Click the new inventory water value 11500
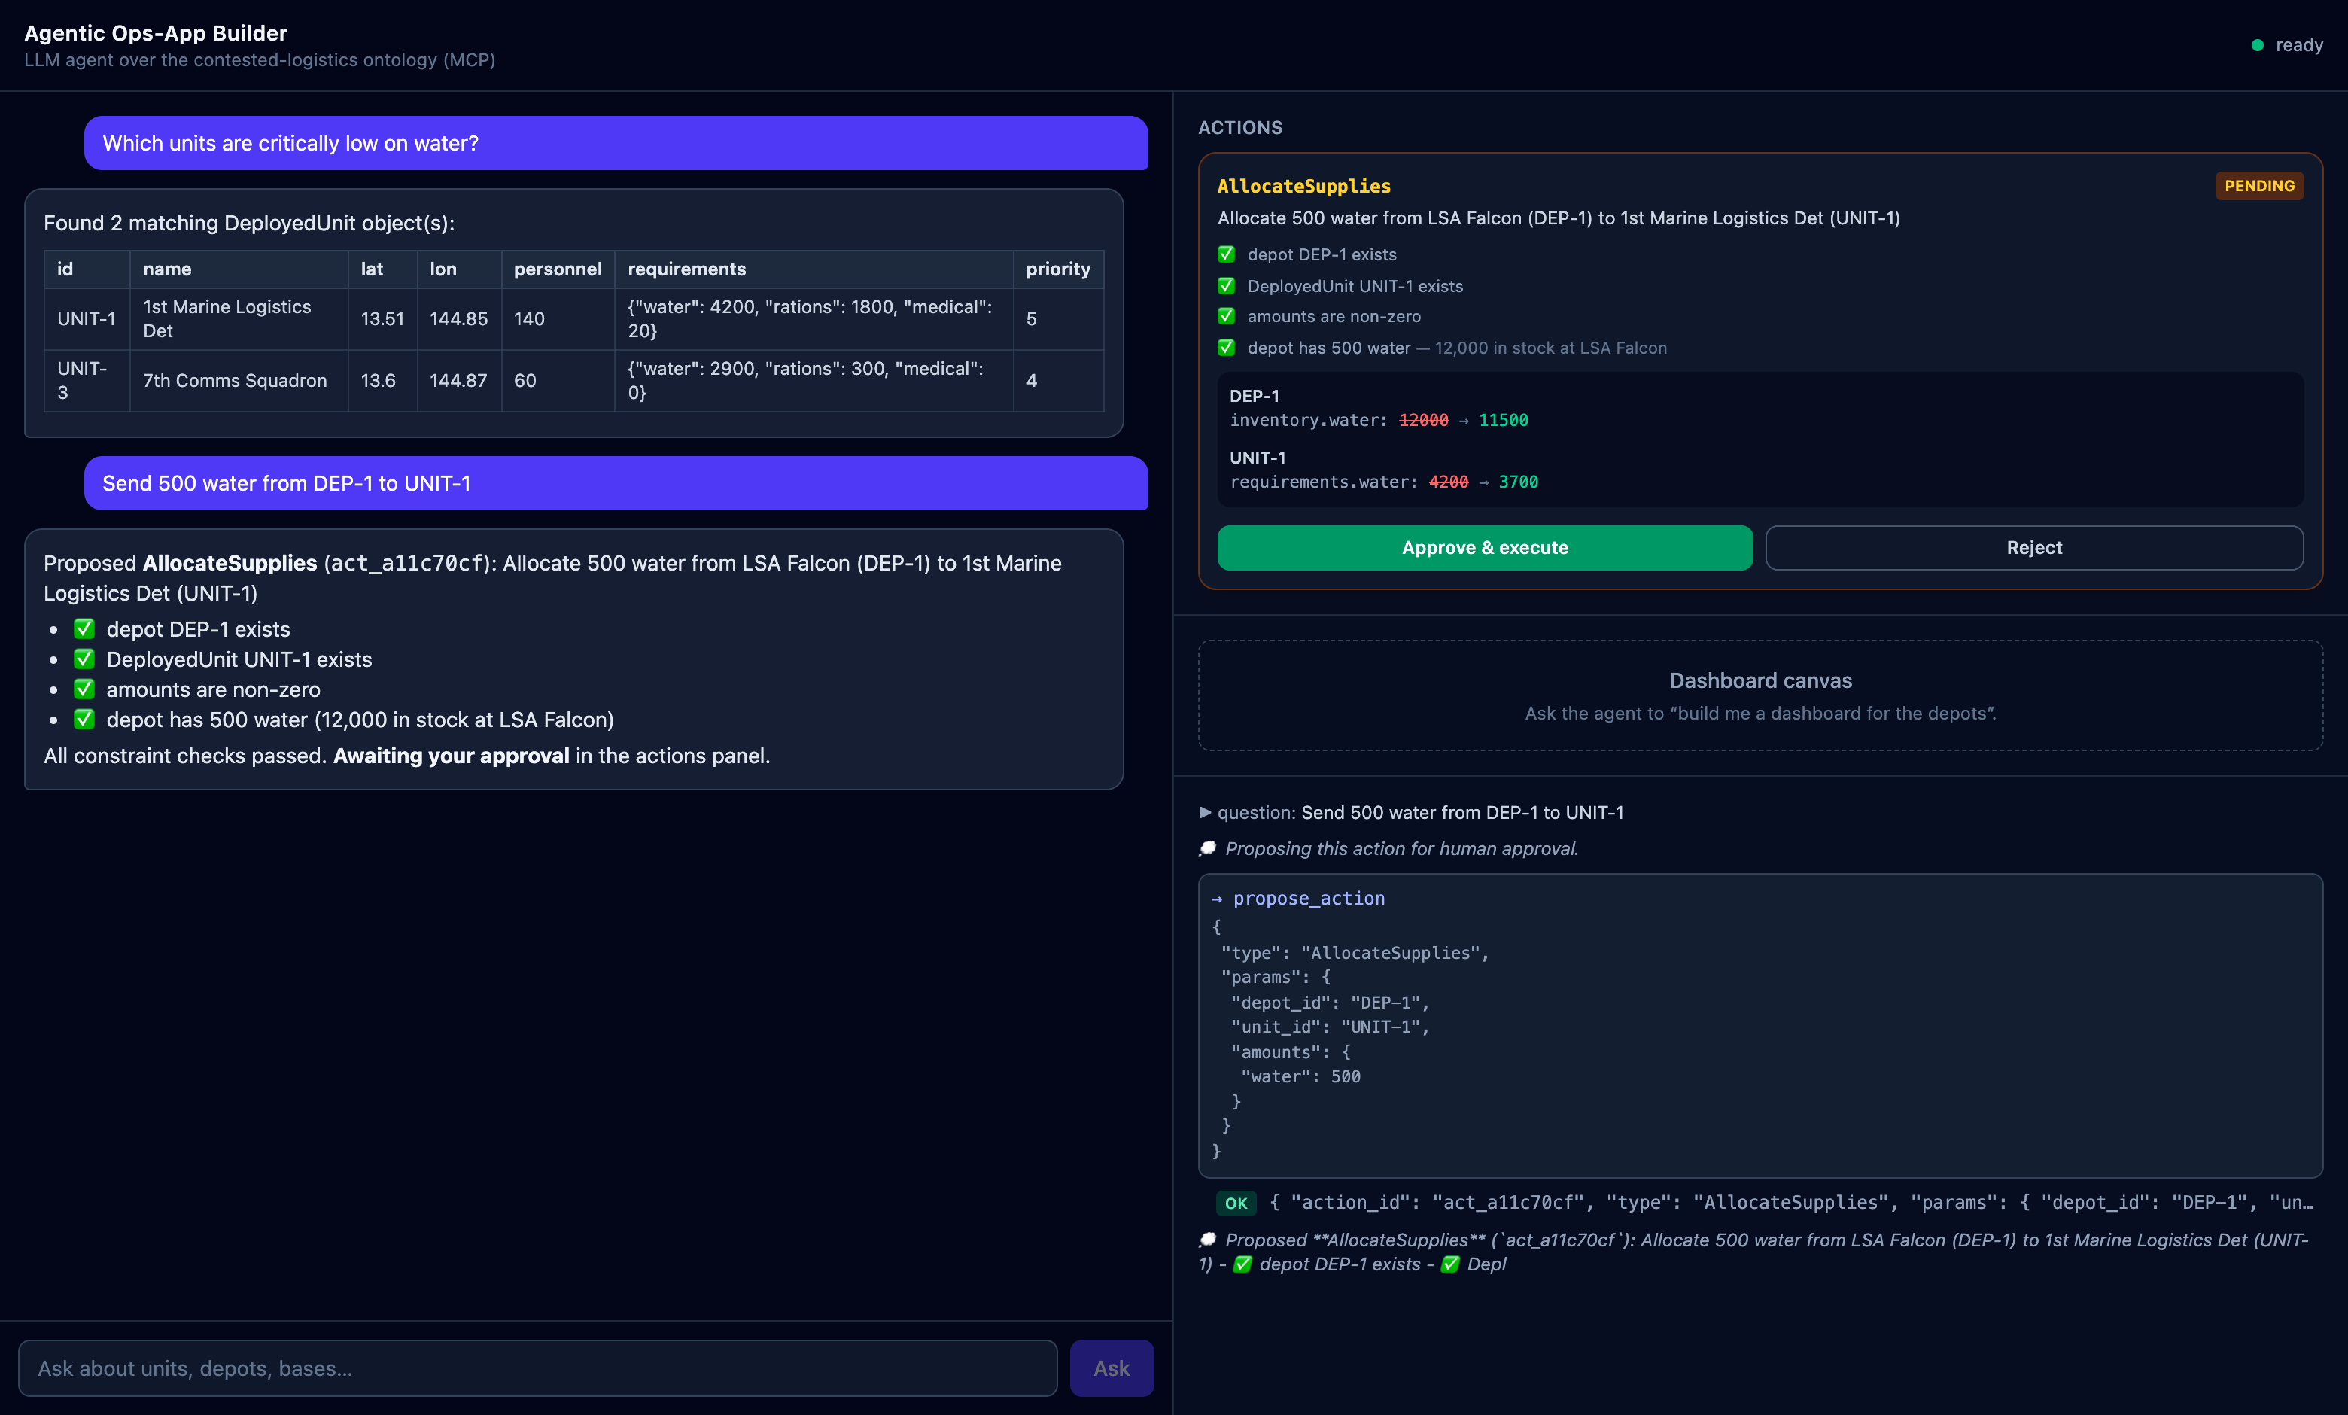The height and width of the screenshot is (1415, 2348). pos(1503,420)
